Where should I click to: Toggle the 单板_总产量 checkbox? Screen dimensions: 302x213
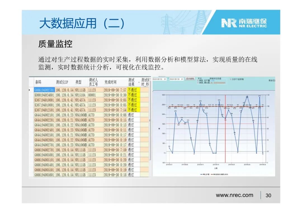[198, 81]
